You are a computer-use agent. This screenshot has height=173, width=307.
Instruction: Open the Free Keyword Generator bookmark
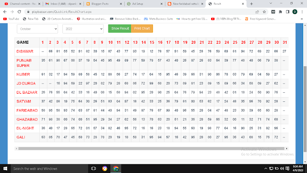(260, 19)
